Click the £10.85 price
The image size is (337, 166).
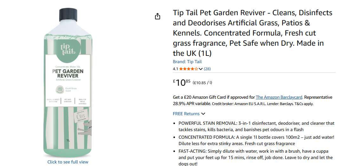tap(182, 83)
